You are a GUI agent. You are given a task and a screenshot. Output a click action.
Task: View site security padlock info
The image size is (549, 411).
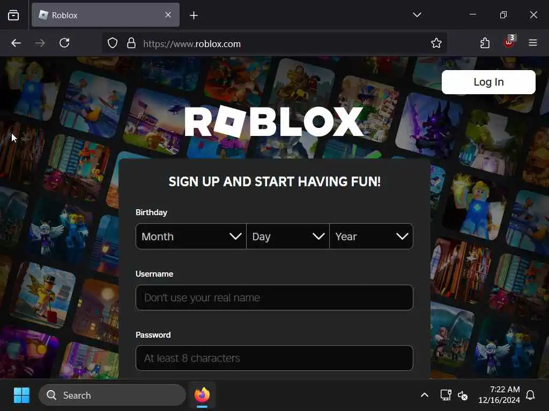[x=131, y=43]
